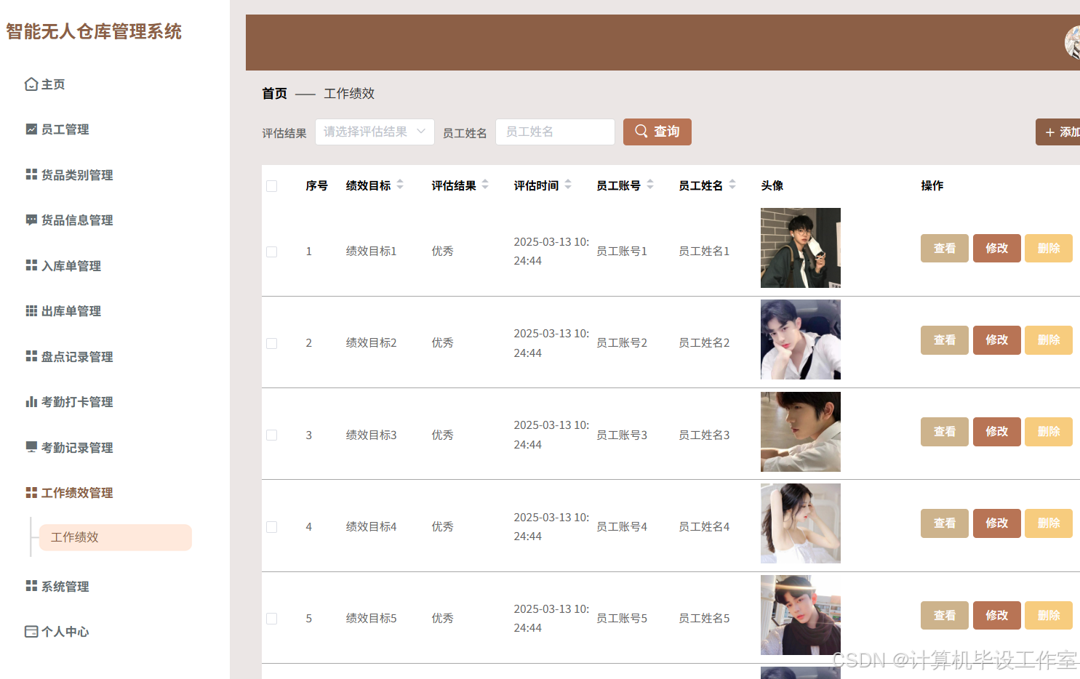
Task: Open avatar photo of 员工姓名1
Action: [x=801, y=248]
